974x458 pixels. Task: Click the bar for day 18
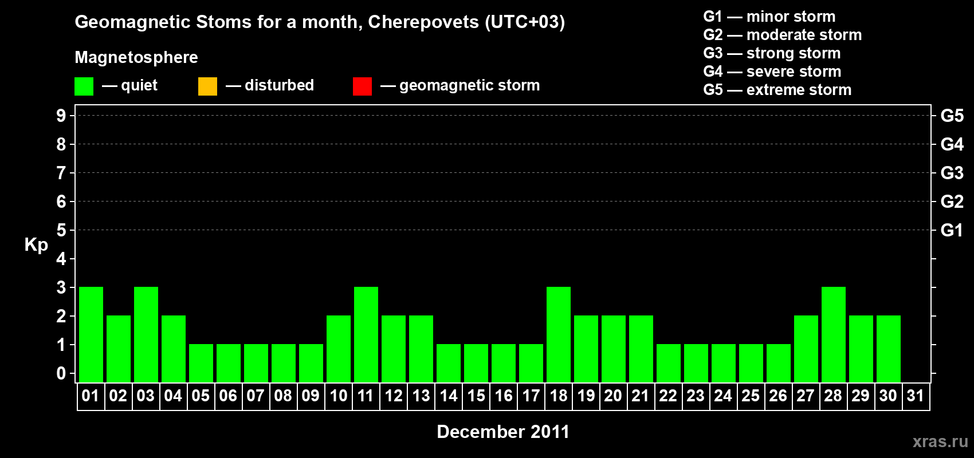559,334
